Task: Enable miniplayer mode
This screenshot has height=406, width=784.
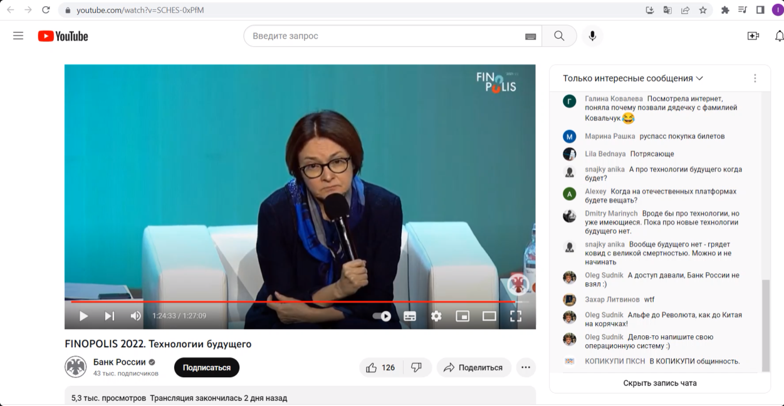Action: click(463, 316)
